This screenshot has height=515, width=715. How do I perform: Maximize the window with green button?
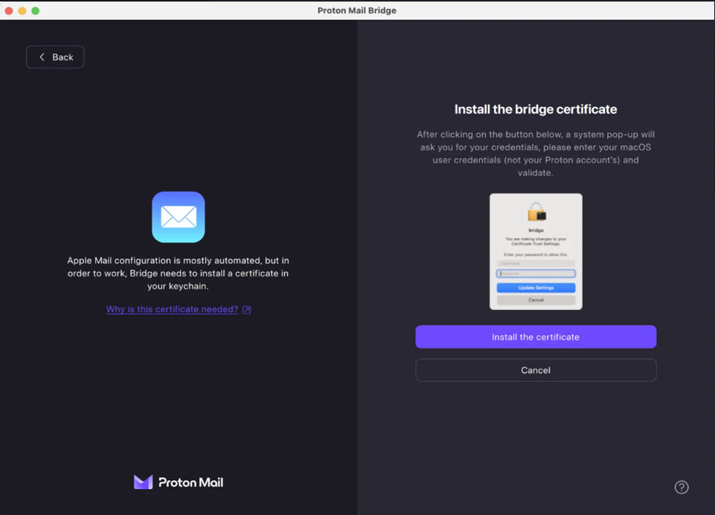coord(36,10)
